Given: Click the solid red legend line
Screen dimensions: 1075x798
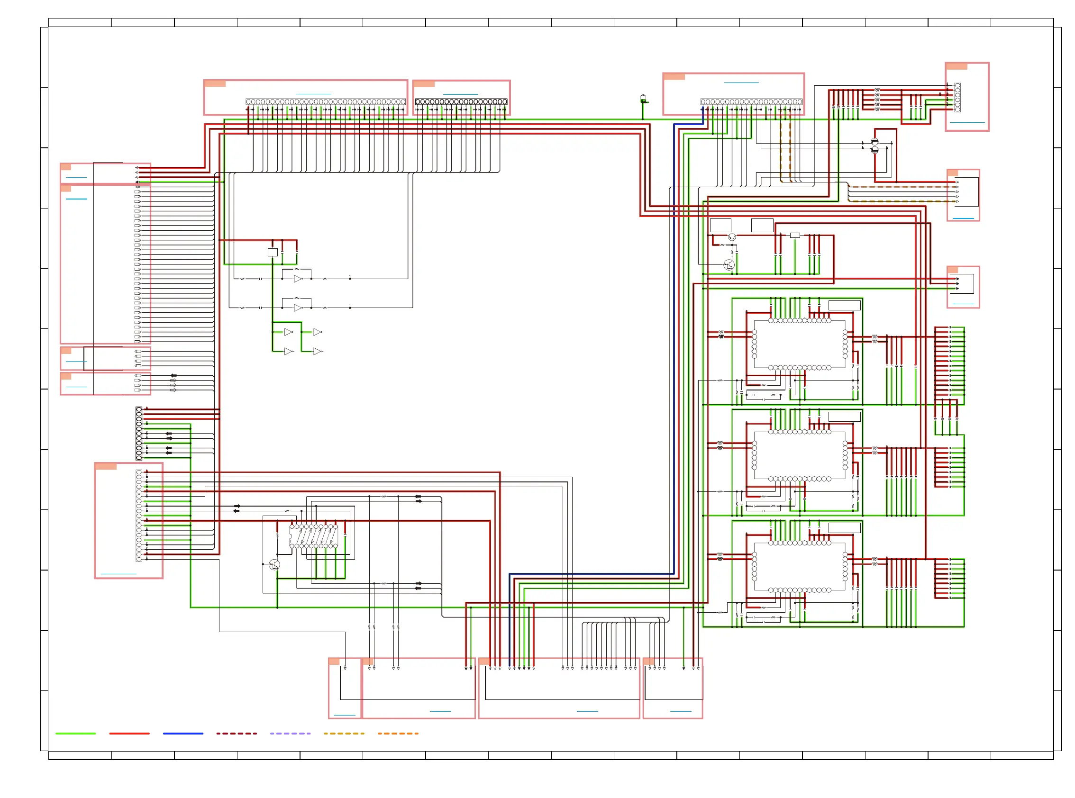Looking at the screenshot, I should (x=129, y=733).
